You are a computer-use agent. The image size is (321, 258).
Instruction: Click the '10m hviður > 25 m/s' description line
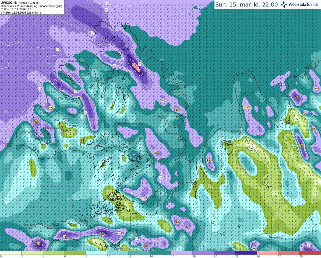point(31,6)
